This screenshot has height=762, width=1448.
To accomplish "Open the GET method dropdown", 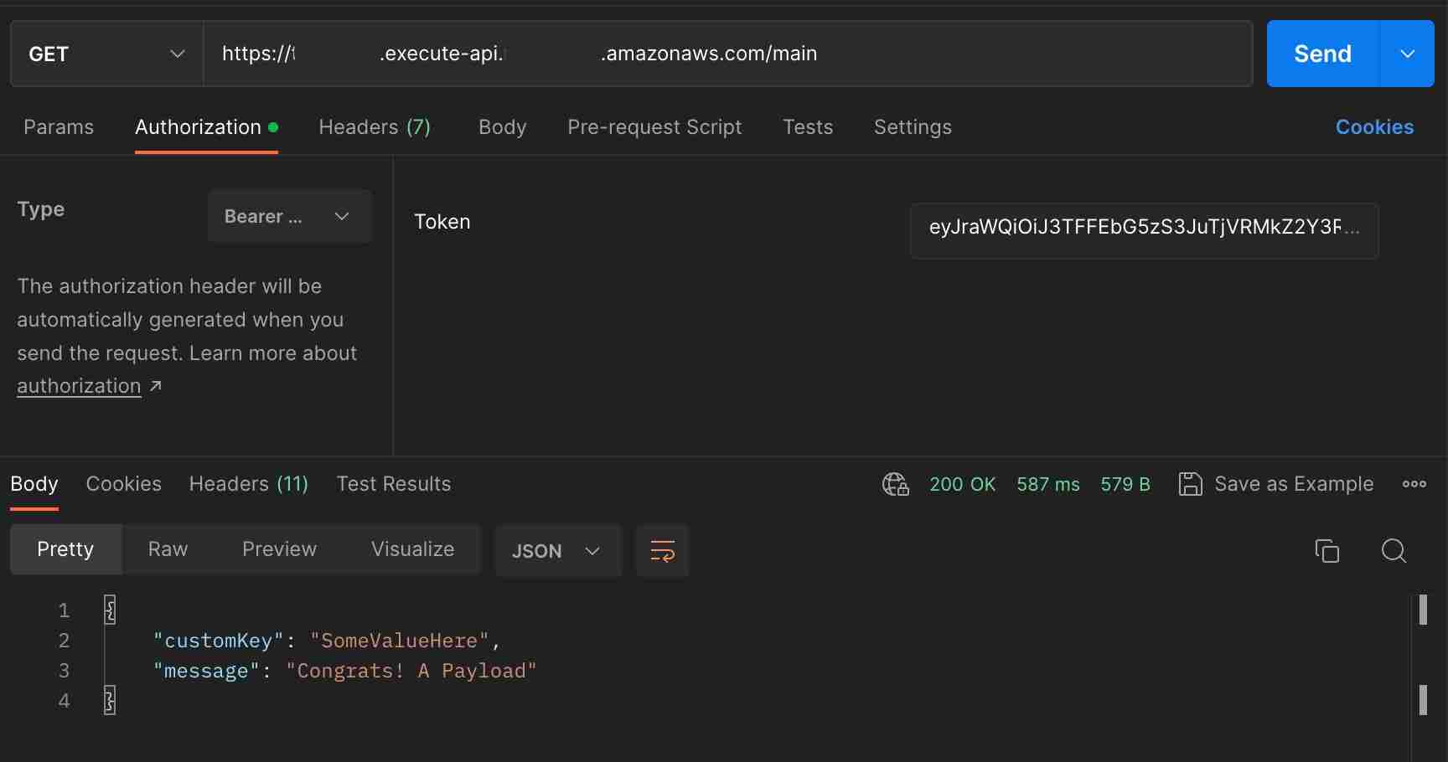I will point(106,54).
